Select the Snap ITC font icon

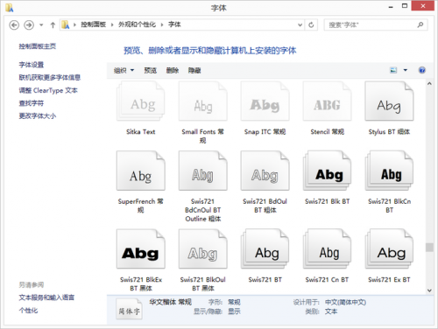pos(265,101)
